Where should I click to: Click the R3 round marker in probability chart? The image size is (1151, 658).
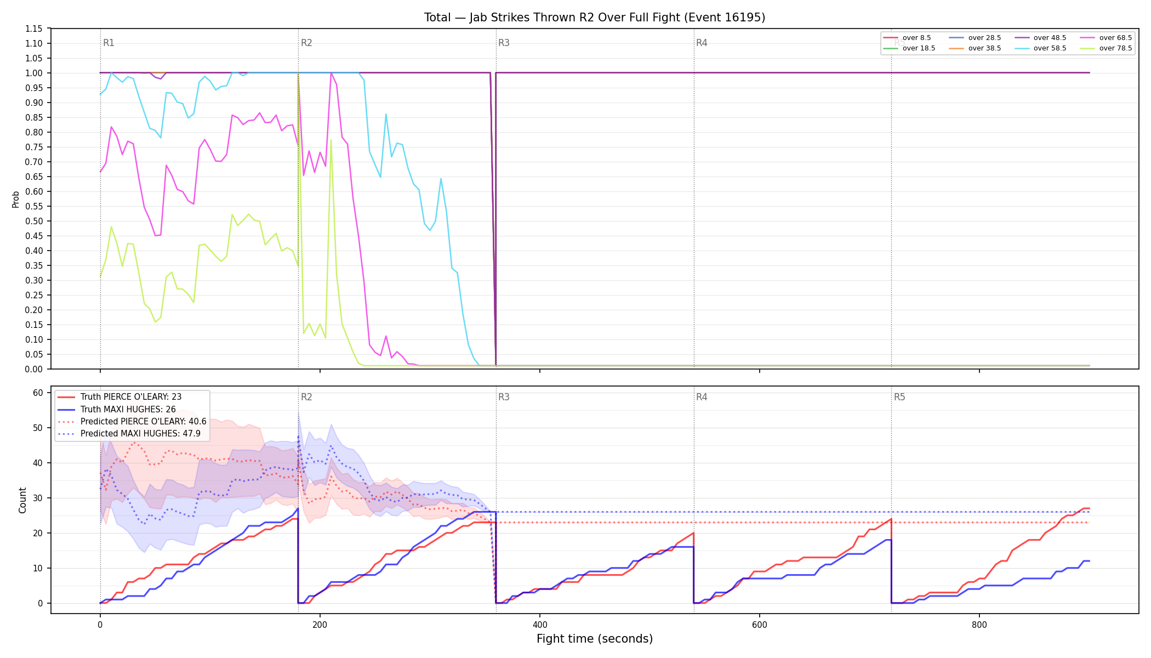coord(504,43)
